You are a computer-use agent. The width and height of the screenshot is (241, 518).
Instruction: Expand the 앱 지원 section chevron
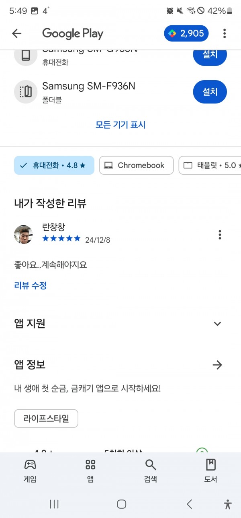(217, 324)
